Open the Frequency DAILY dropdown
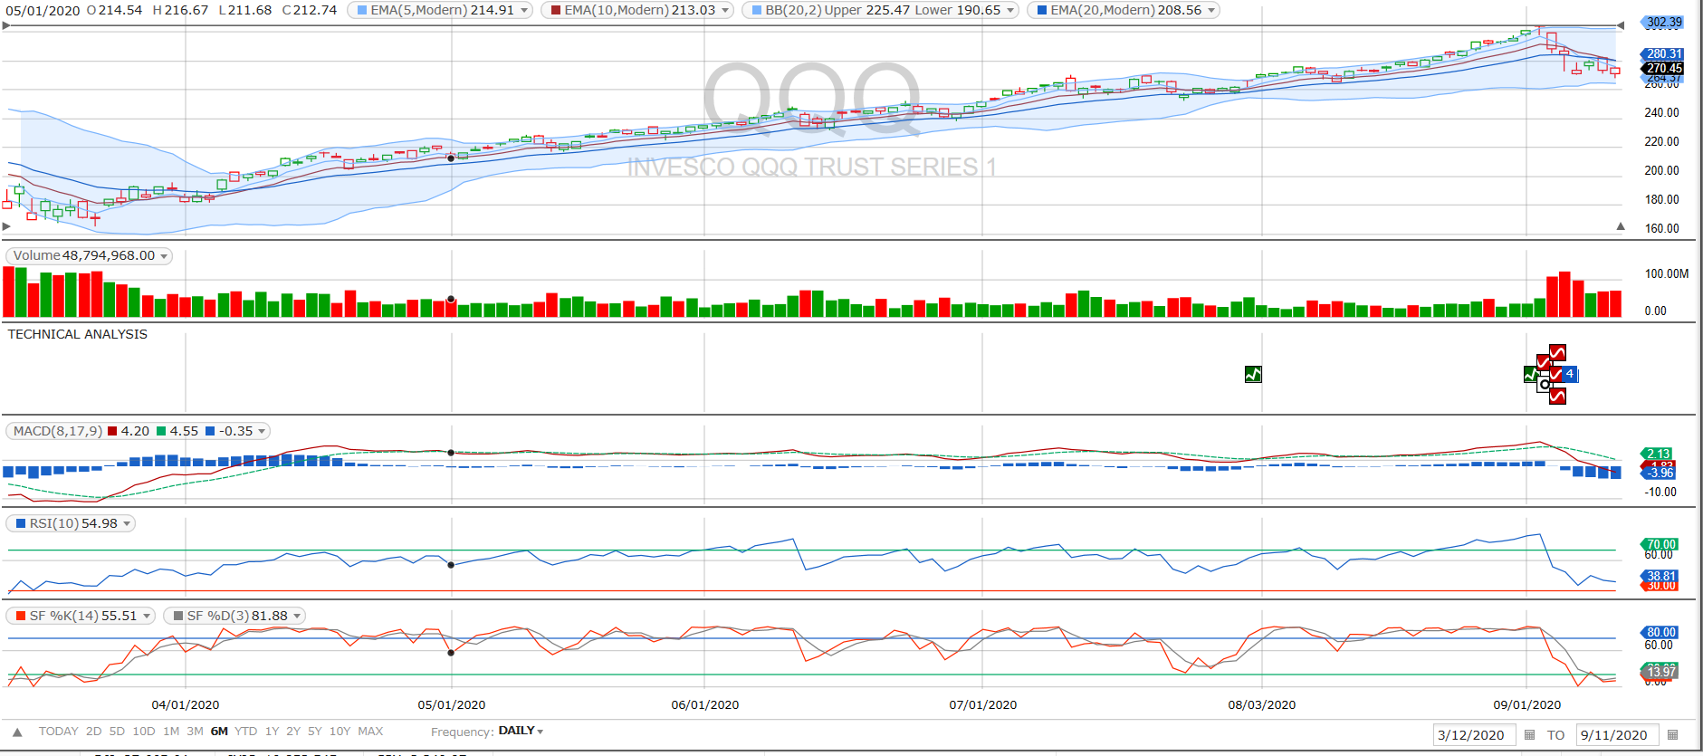 pyautogui.click(x=521, y=731)
